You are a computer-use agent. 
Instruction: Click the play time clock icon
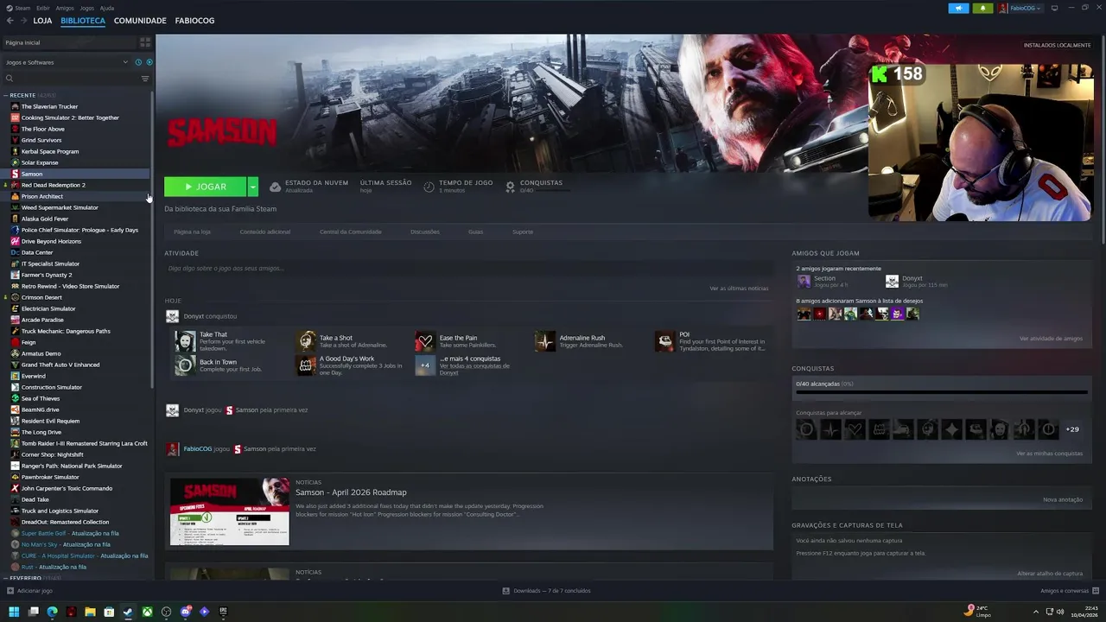[x=429, y=187]
